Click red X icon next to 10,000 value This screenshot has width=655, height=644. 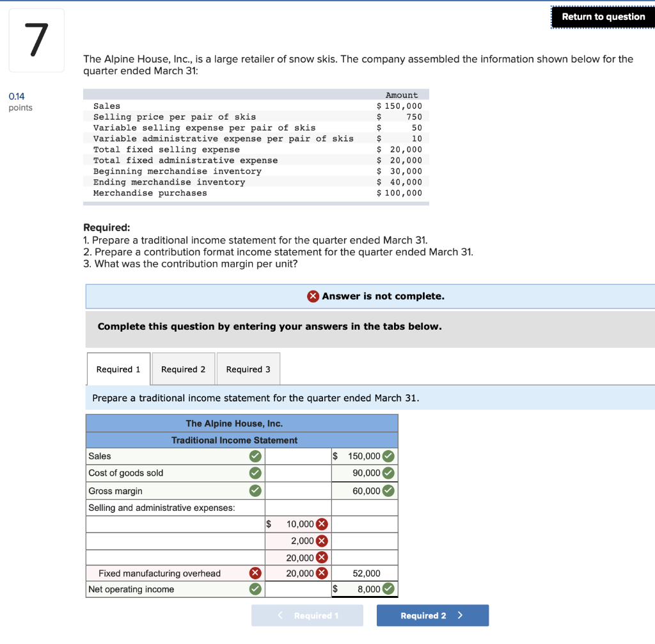[322, 524]
